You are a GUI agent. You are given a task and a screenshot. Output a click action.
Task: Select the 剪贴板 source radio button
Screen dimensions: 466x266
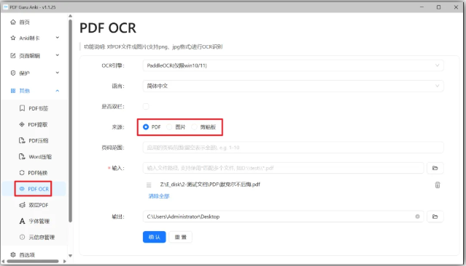195,126
